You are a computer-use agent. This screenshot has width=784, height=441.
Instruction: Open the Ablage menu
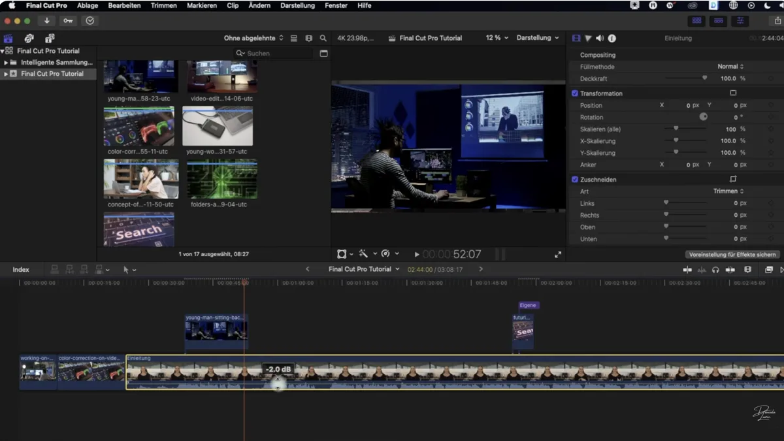click(x=88, y=5)
